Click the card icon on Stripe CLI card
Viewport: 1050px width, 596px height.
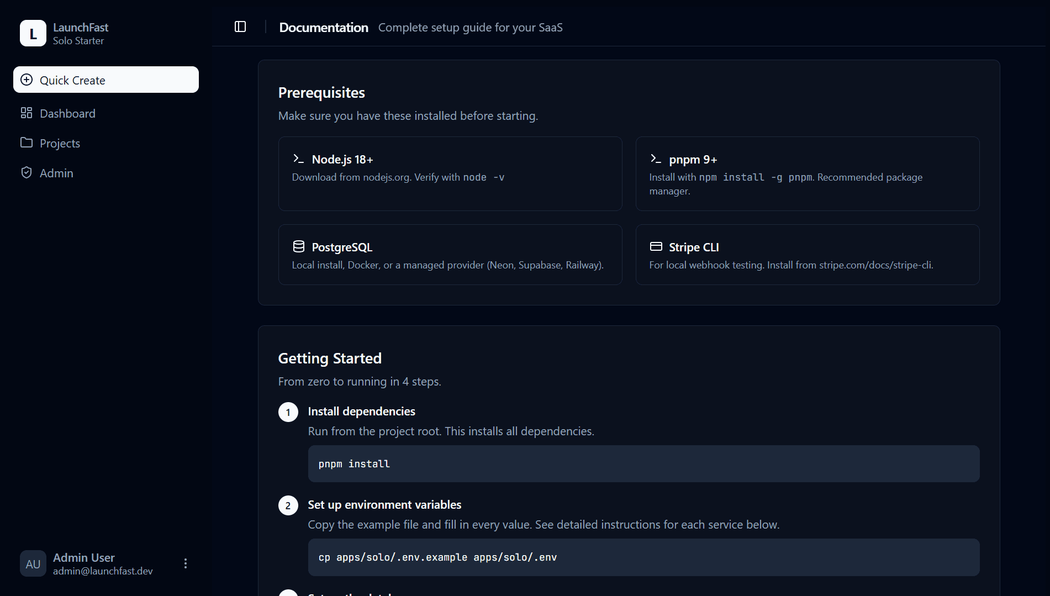pos(656,246)
